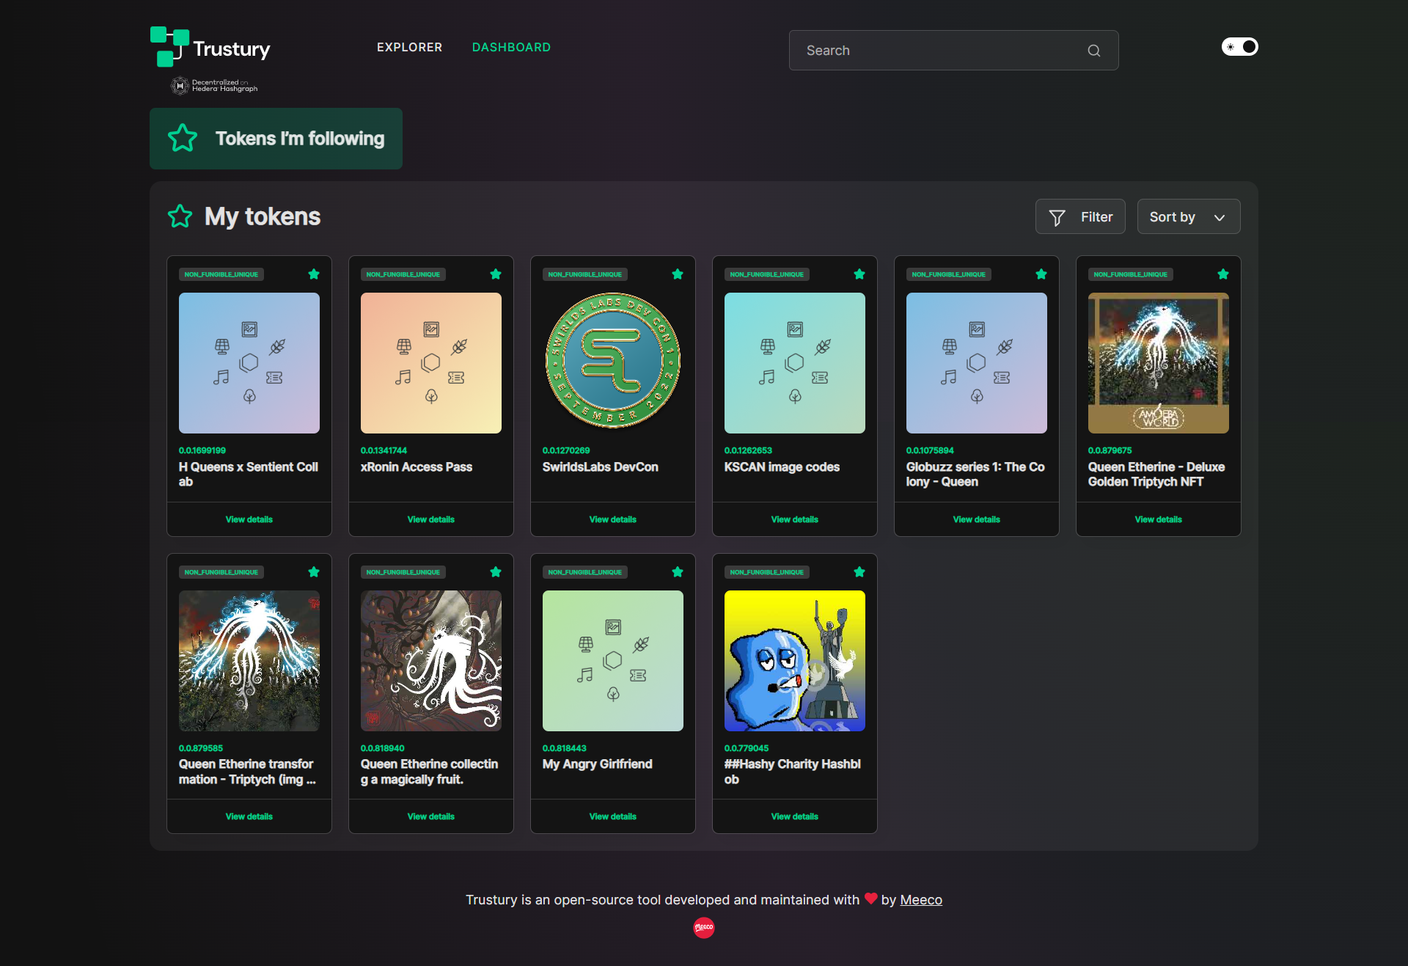Click the search magnifier icon

coord(1093,51)
